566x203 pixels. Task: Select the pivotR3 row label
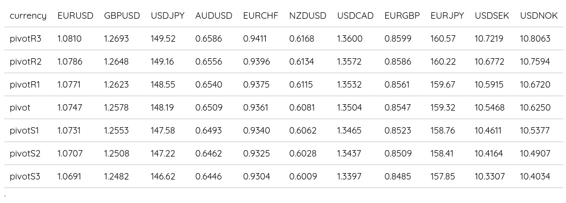pyautogui.click(x=25, y=38)
